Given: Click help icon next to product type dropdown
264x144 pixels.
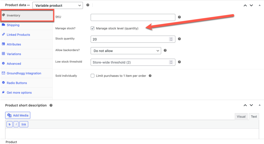Looking at the screenshot, I should pos(88,5).
